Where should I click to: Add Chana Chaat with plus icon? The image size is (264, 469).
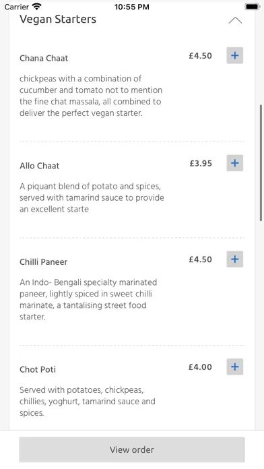pyautogui.click(x=234, y=55)
